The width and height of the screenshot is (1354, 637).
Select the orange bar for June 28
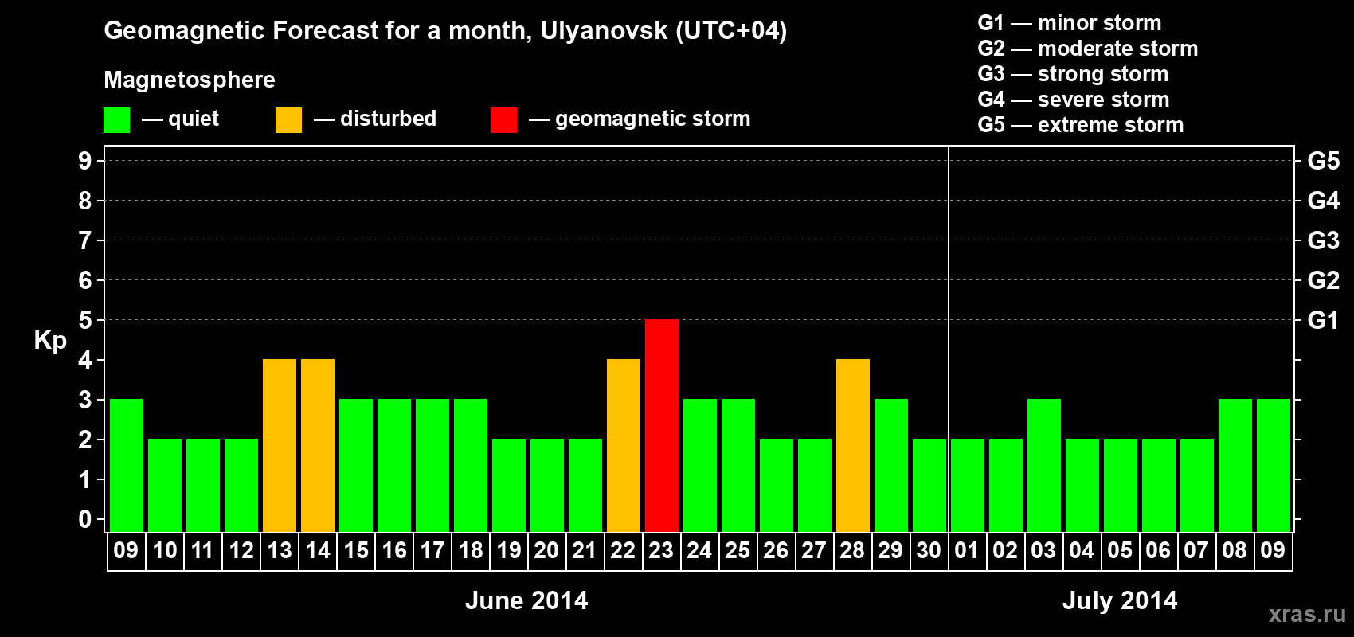click(853, 445)
